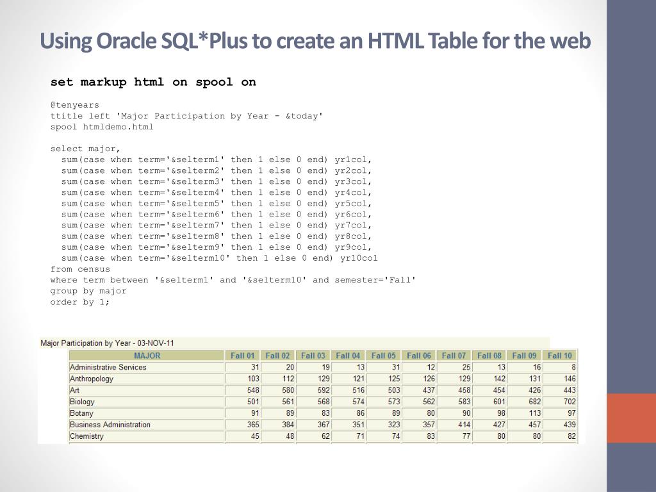This screenshot has width=656, height=492.
Task: Click the 'where term between' code line
Action: (233, 280)
